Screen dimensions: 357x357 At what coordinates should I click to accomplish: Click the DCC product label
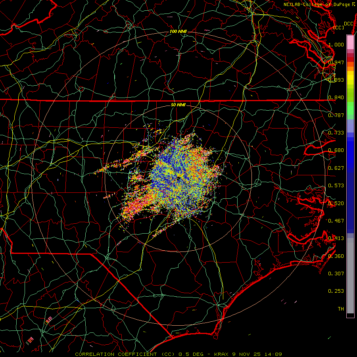tap(348, 24)
